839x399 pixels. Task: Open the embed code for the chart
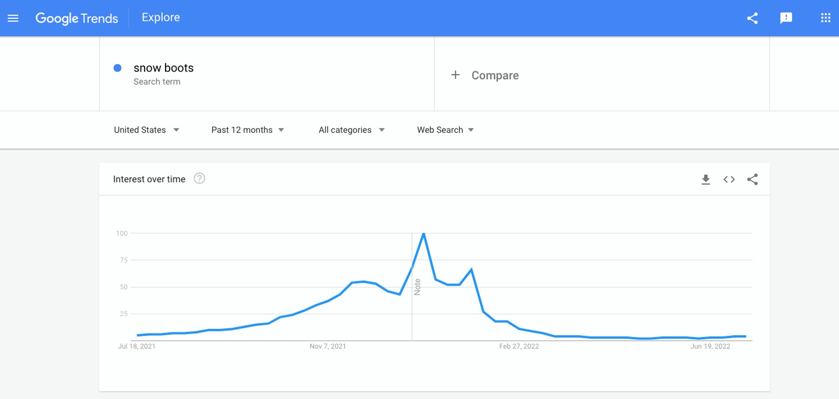pos(729,179)
